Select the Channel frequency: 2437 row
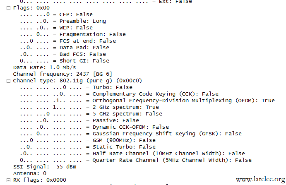The height and width of the screenshot is (185, 286). click(x=62, y=74)
